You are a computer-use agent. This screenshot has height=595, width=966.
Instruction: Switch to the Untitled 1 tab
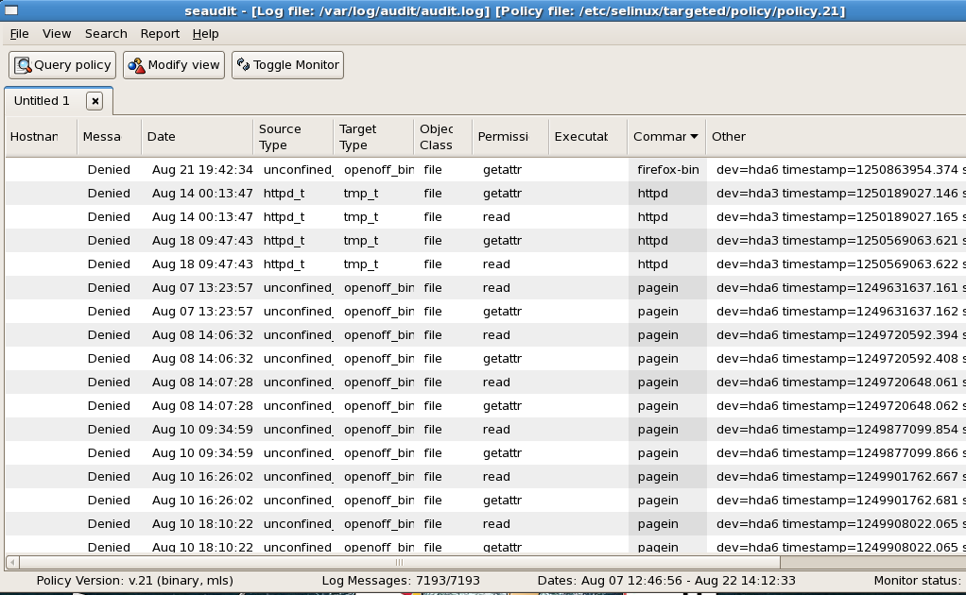tap(42, 101)
